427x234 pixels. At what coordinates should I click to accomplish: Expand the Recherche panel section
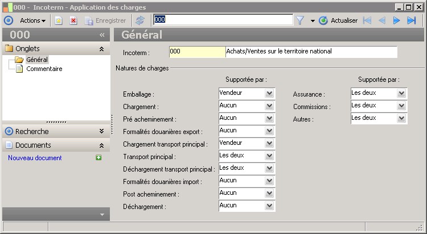(101, 131)
